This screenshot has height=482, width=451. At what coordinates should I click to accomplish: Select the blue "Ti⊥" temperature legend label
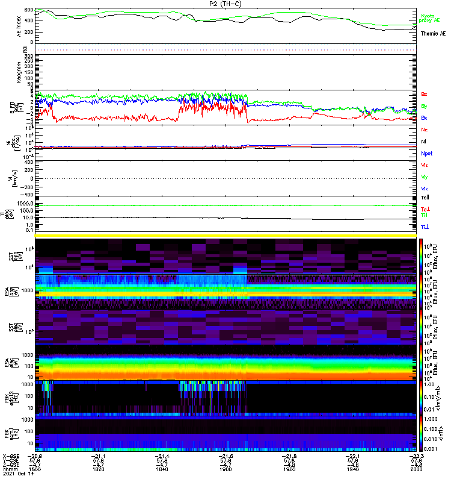425,227
